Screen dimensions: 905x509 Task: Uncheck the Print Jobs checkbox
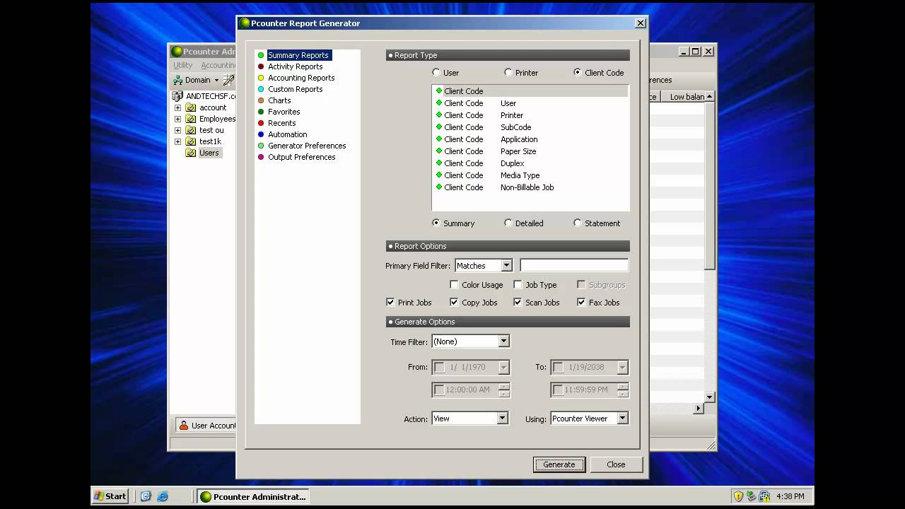click(x=390, y=302)
